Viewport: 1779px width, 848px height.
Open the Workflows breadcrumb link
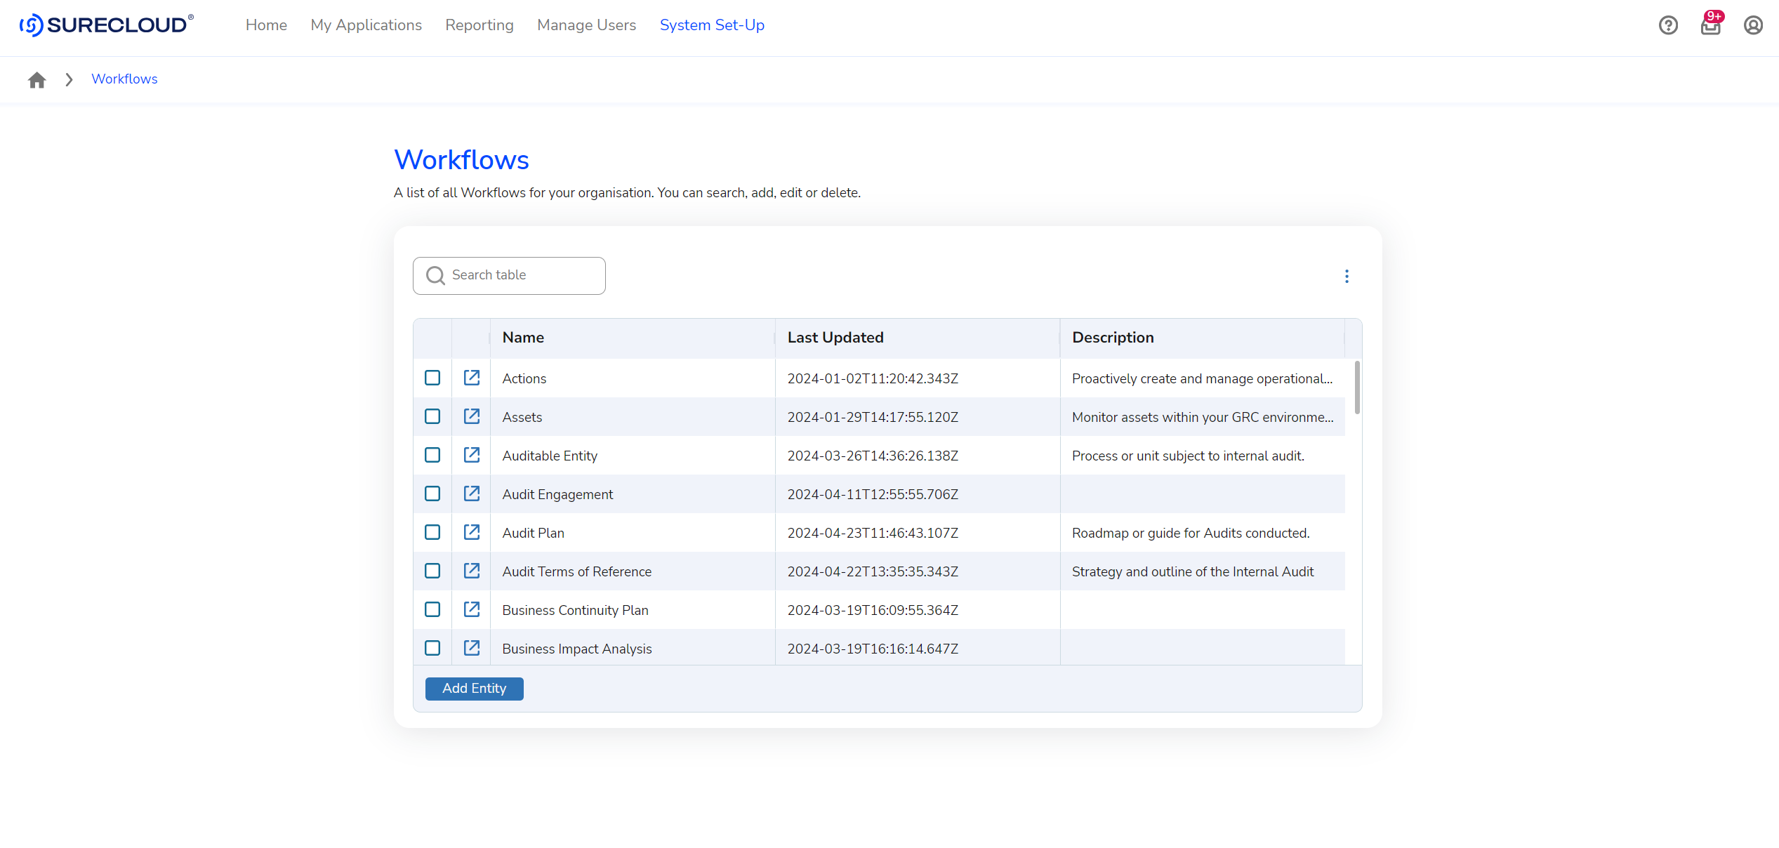point(124,79)
